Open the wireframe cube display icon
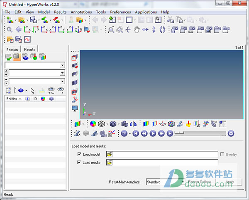Screen dimensions: 249x200 [x=101, y=124]
